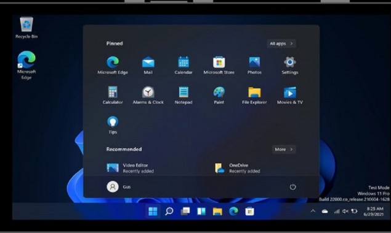Screen dimensions: 391x233
Task: Open Search from the taskbar
Action: tap(169, 212)
